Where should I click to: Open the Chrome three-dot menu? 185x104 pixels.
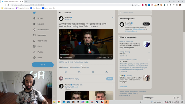183,5
